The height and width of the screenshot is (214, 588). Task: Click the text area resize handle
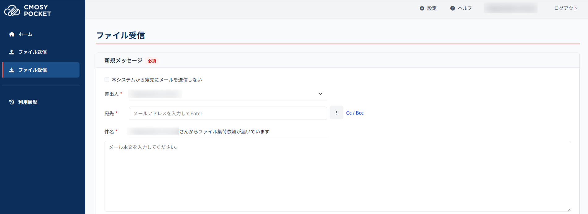(569, 209)
